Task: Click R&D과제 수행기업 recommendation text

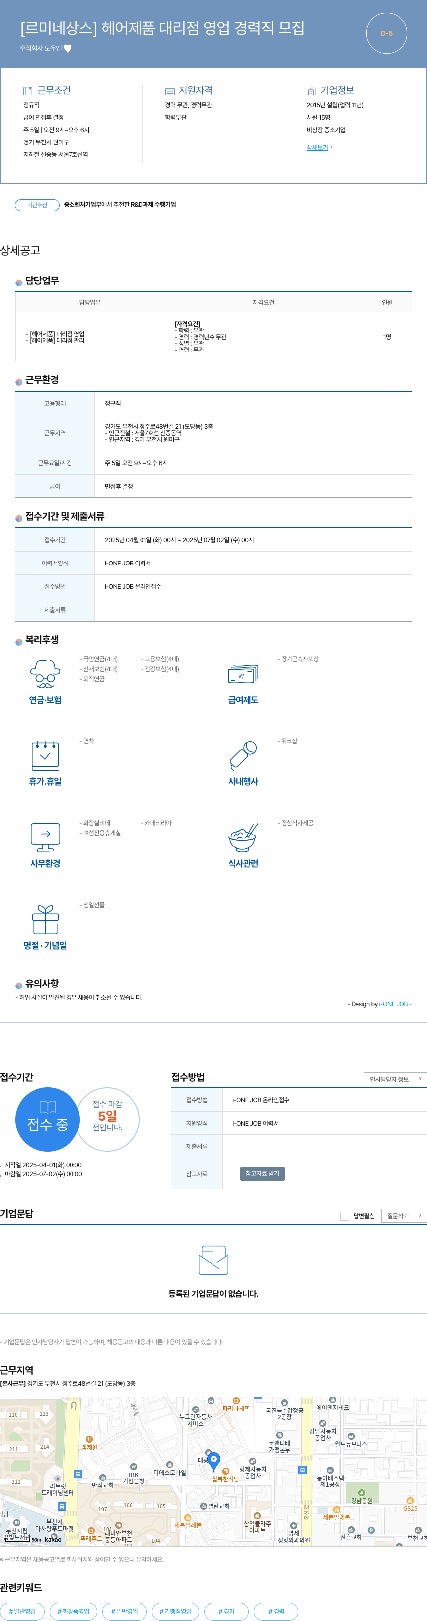Action: click(153, 205)
